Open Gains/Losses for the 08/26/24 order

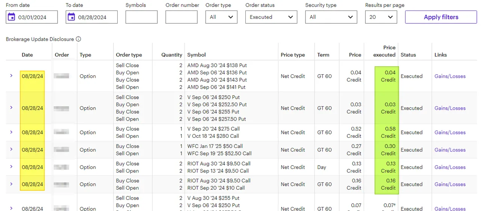450,208
